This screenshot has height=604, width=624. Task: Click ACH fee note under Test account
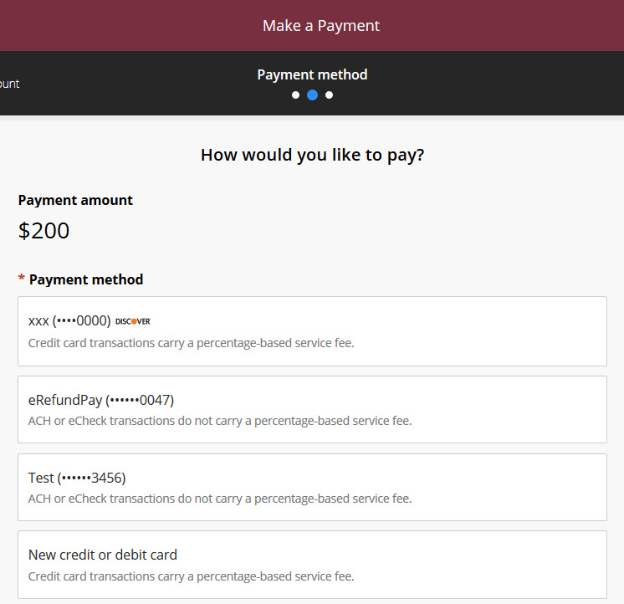(220, 499)
